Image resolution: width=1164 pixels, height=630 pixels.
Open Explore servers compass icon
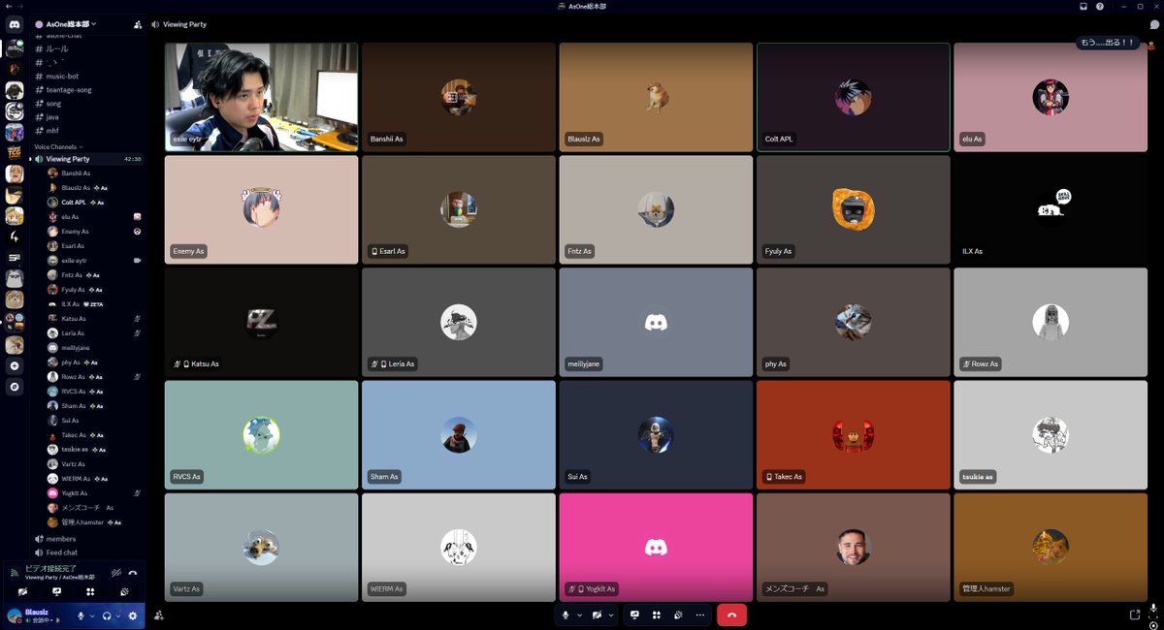[x=15, y=387]
